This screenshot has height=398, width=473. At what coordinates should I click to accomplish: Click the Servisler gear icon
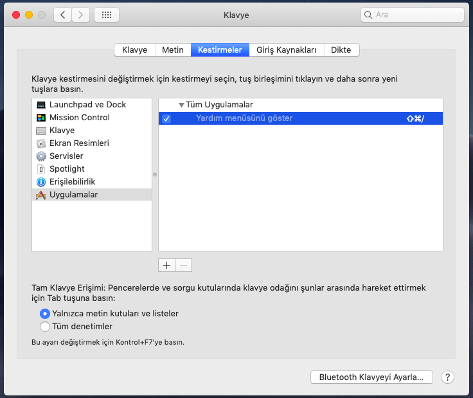41,156
